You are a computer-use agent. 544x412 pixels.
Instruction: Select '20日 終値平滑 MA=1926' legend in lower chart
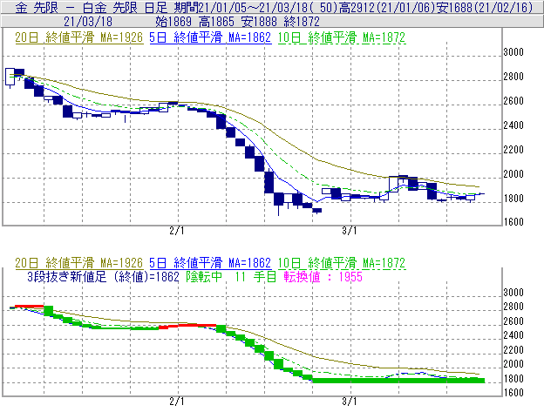tap(79, 263)
